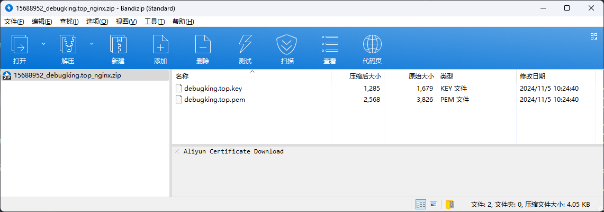Click the Aliyun Certificate Download comment text

pyautogui.click(x=233, y=151)
